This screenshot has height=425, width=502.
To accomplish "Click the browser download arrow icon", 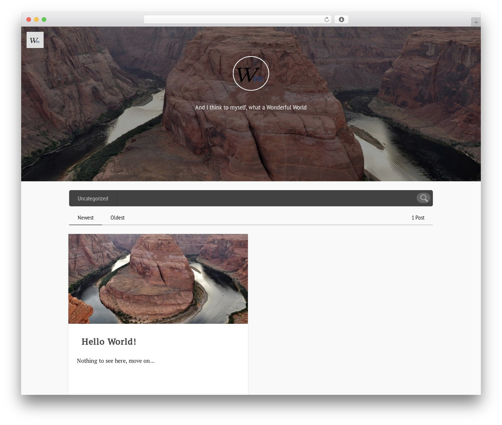I will [x=341, y=20].
